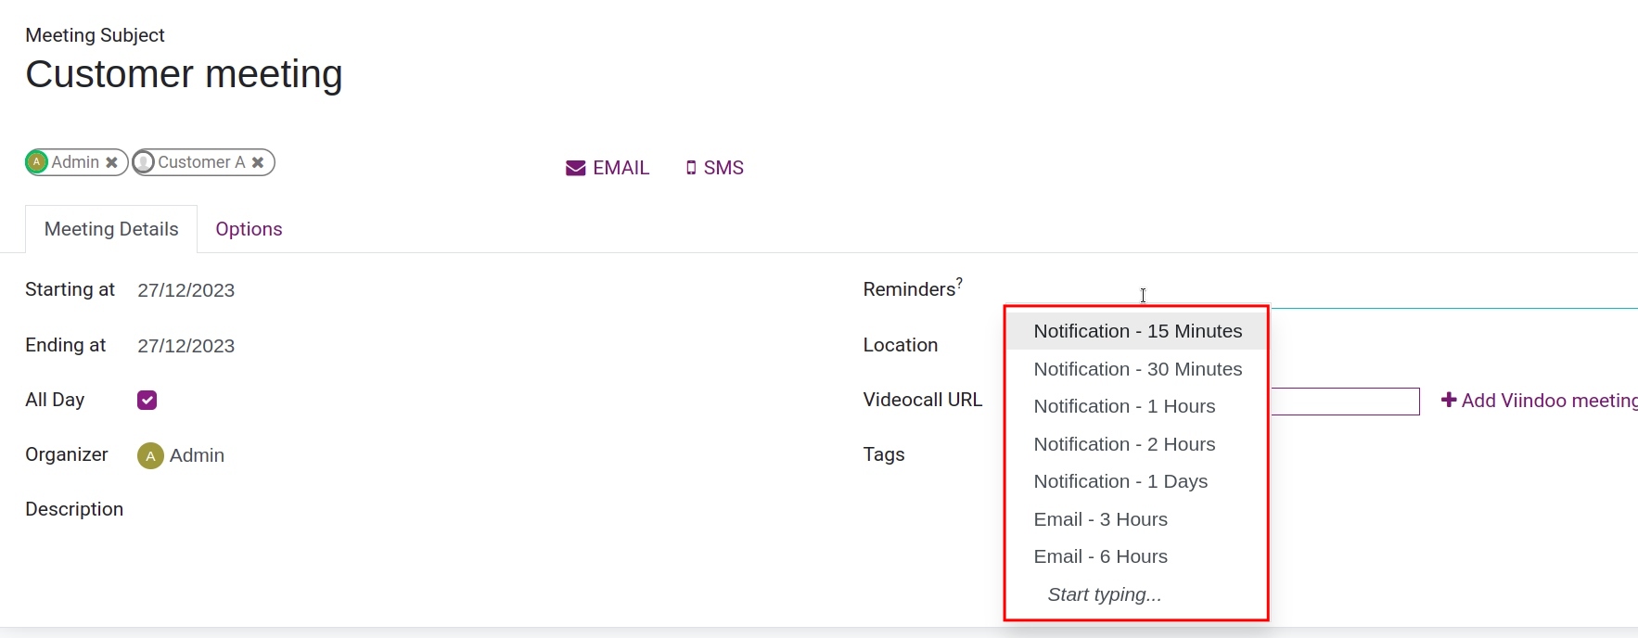Click the Organizer Admin avatar
Screen dimensions: 1638x638
[x=150, y=455]
